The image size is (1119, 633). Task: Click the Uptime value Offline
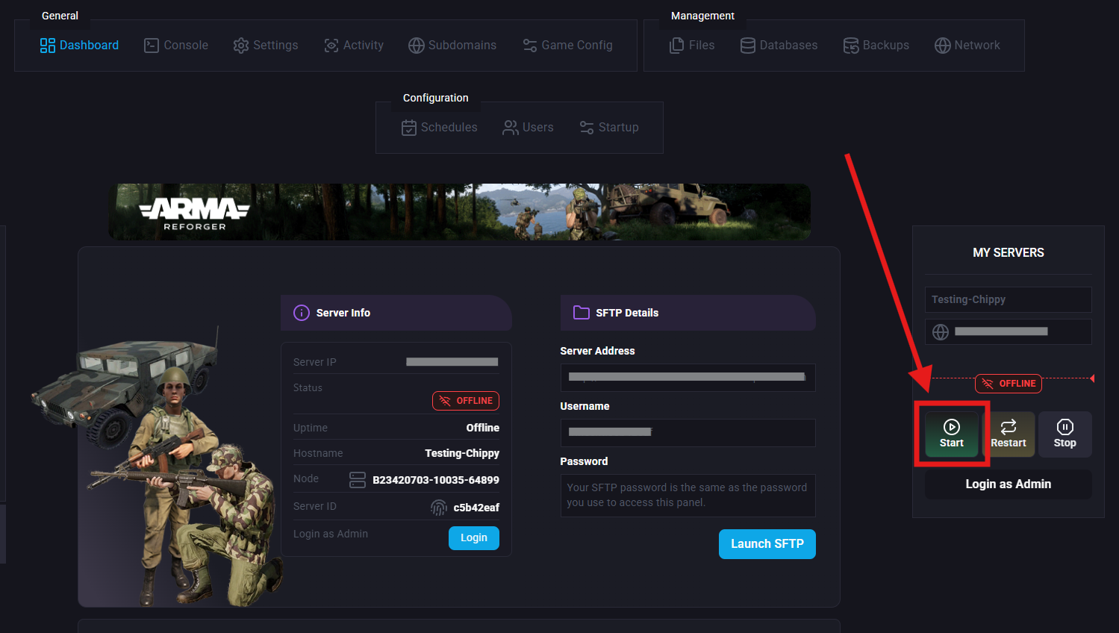click(x=483, y=428)
